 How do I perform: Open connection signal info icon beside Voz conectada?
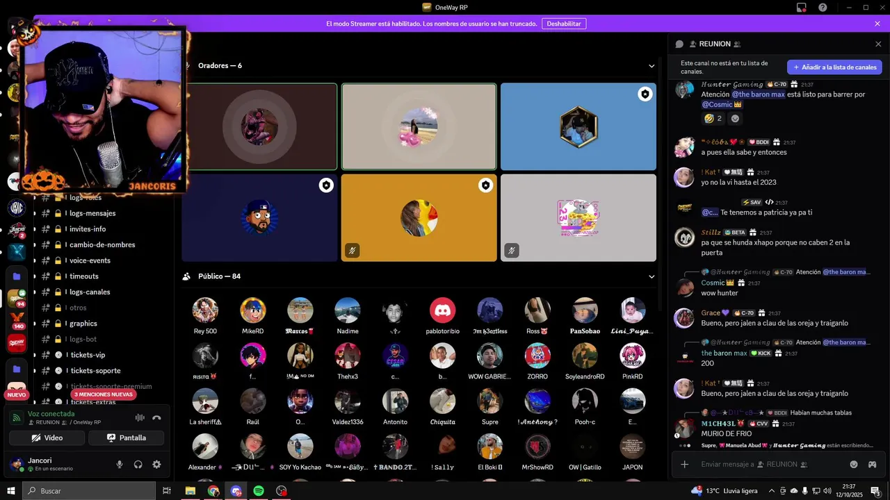tap(16, 417)
